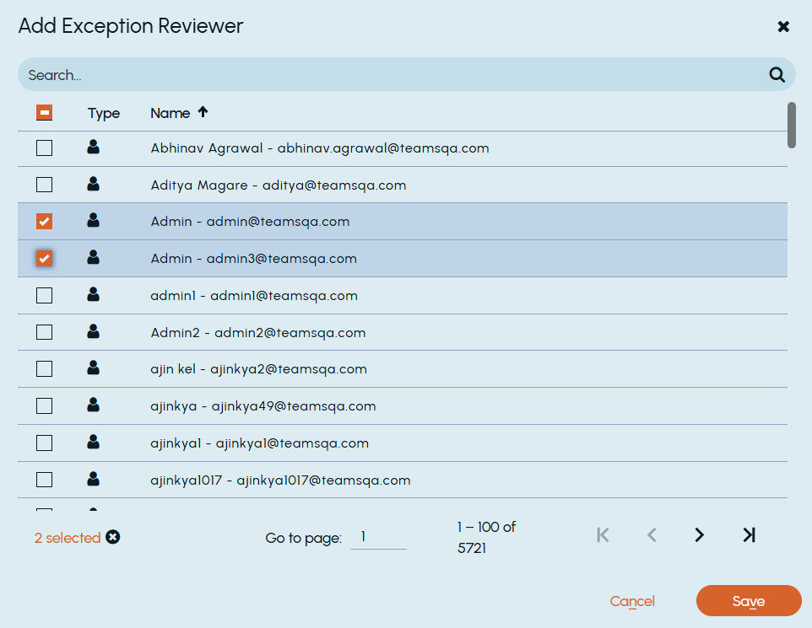Select row Aditya Magare - aditya@teamsqa.com
The width and height of the screenshot is (812, 628).
tap(403, 185)
